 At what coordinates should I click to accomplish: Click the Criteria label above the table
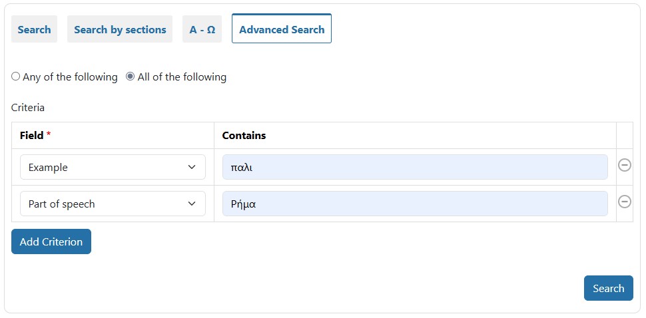point(28,107)
